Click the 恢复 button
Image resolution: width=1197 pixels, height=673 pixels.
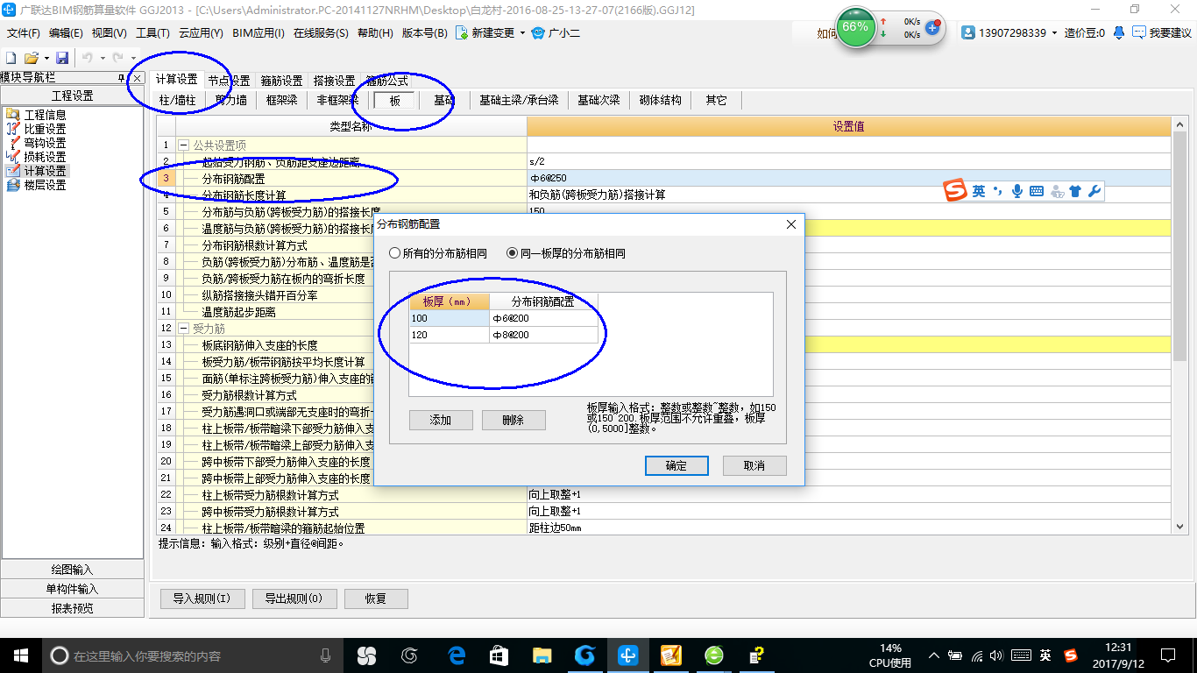(376, 599)
